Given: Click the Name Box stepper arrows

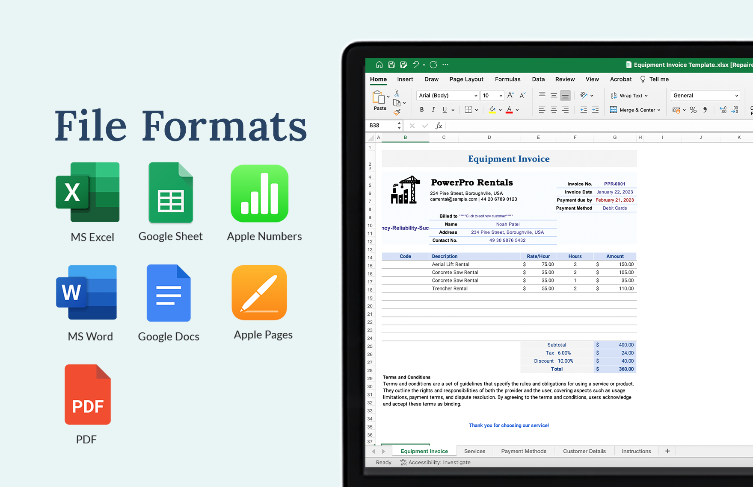Looking at the screenshot, I should pos(399,126).
